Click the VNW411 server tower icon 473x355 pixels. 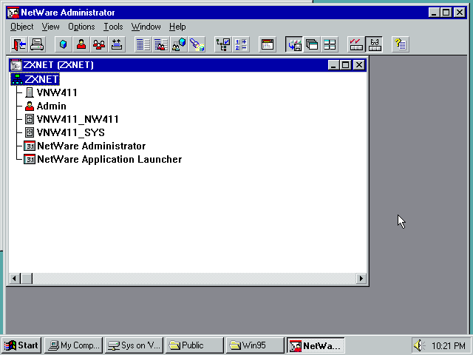[30, 92]
